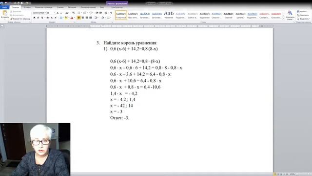The width and height of the screenshot is (312, 176).
Task: Open the Конструктор formula tools tab
Action: tap(117, 7)
